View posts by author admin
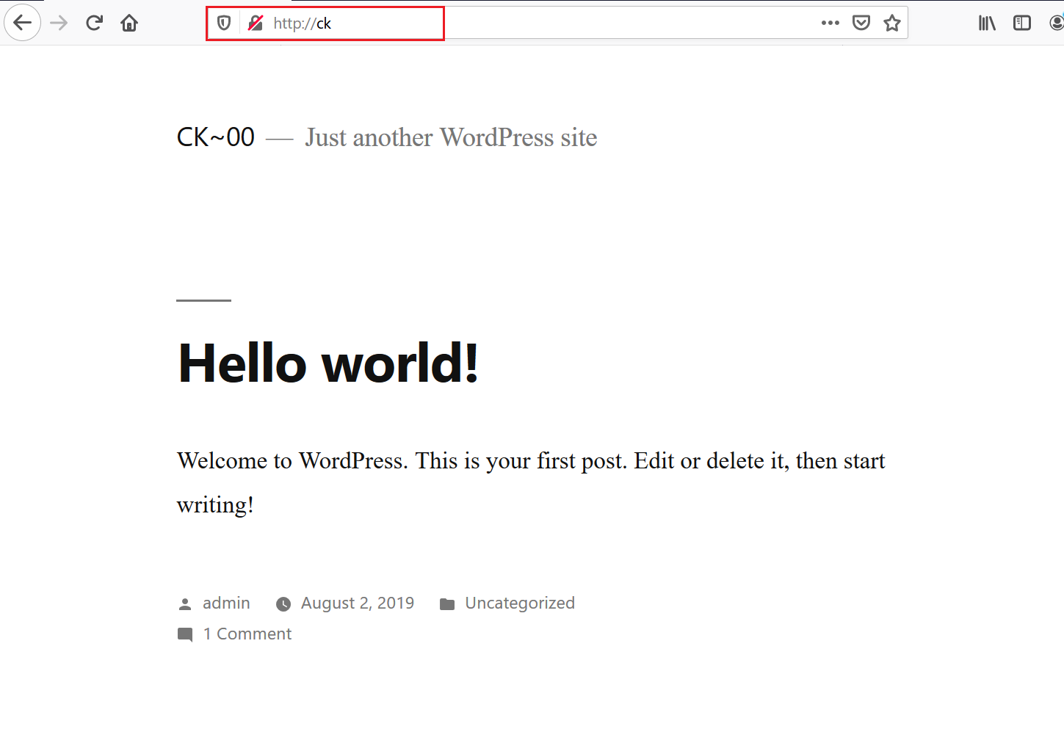Viewport: 1064px width, 754px height. coord(226,603)
